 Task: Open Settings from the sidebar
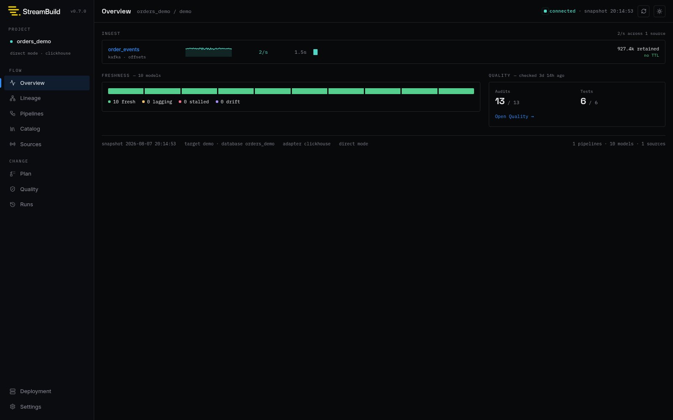click(x=47, y=407)
